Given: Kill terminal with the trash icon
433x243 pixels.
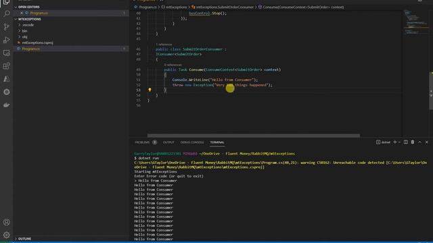Looking at the screenshot, I should 413,142.
